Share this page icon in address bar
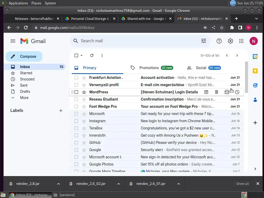 point(213,28)
